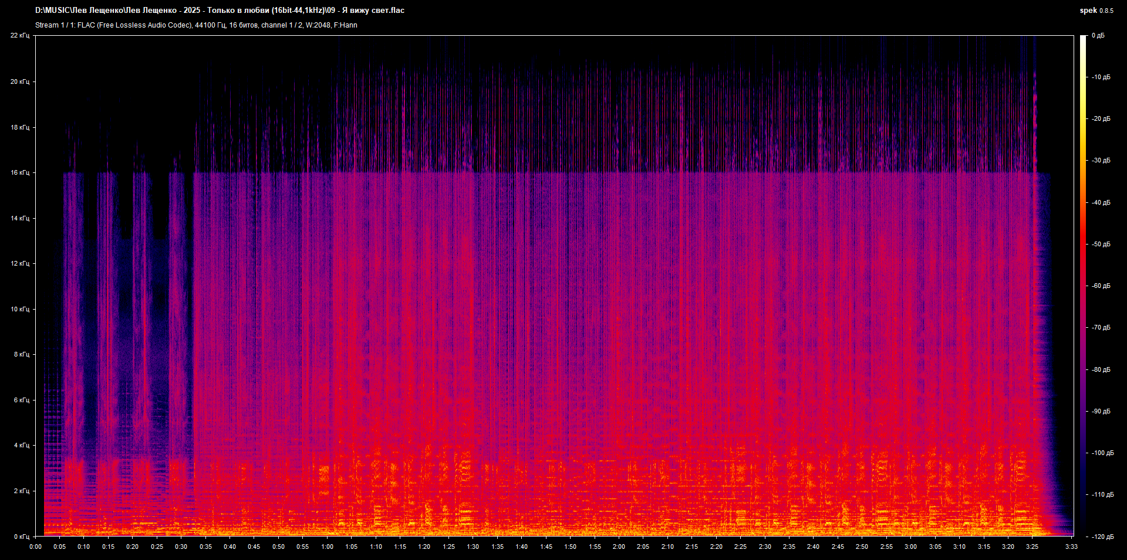Pick the 3:00 time axis marker
The width and height of the screenshot is (1127, 560).
[x=910, y=547]
